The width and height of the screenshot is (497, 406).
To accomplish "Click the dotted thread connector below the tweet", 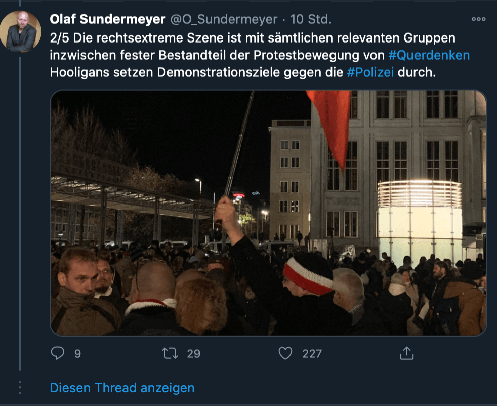I will tap(20, 387).
